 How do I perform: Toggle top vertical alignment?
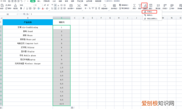52,5
